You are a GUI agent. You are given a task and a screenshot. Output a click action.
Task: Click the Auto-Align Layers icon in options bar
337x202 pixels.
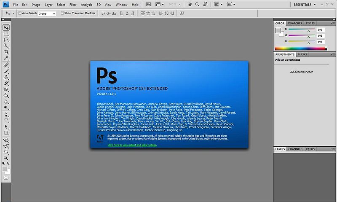click(182, 13)
